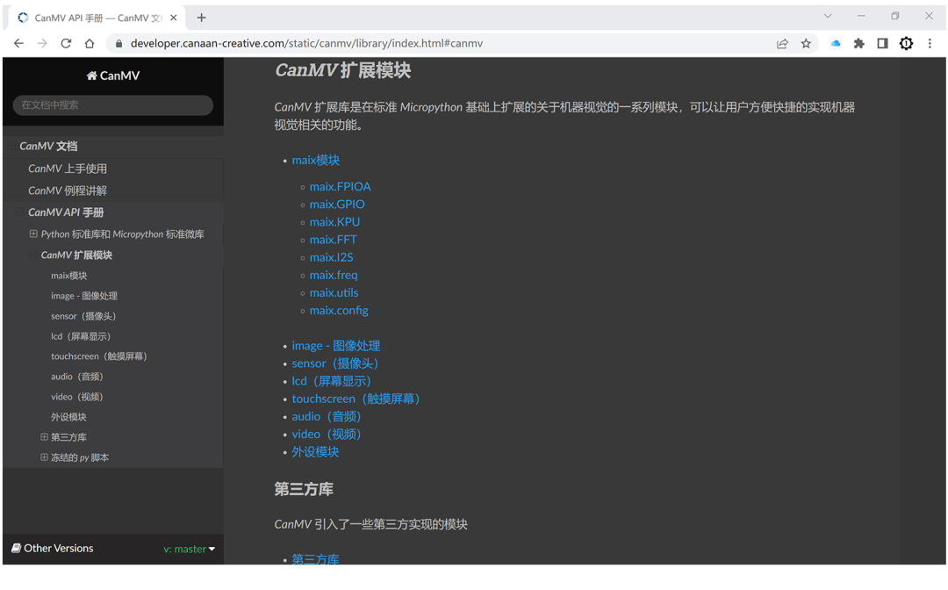The width and height of the screenshot is (948, 590).
Task: Open audio（音频）in sidebar
Action: point(76,377)
